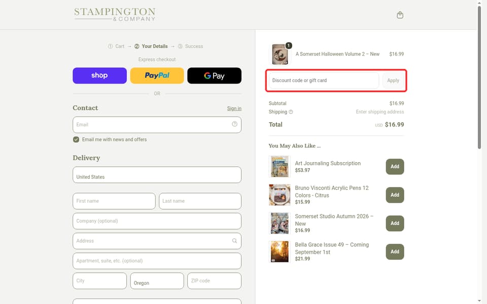Add Art Journaling Subscription to order
The width and height of the screenshot is (487, 304).
point(395,167)
